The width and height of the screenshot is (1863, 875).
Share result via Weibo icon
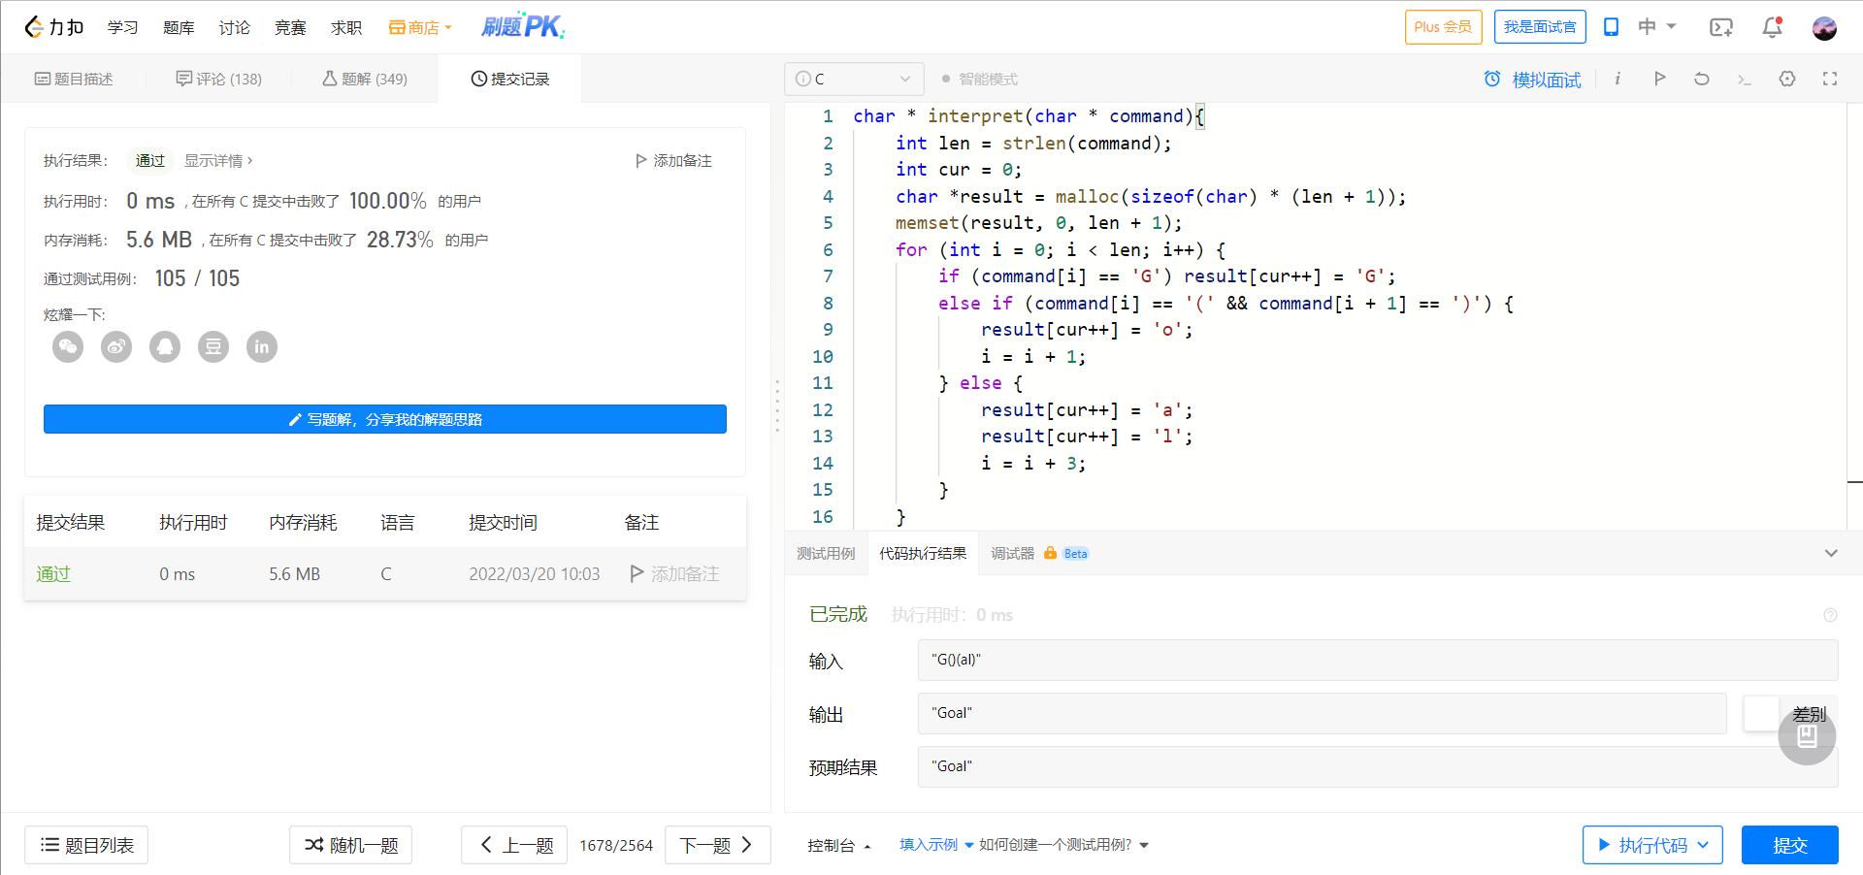click(116, 346)
